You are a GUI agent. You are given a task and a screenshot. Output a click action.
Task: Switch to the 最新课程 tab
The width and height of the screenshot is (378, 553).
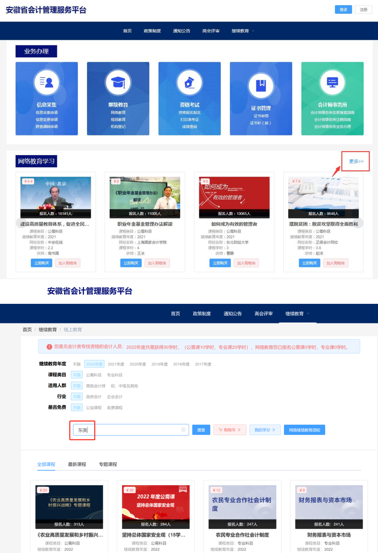coord(77,464)
